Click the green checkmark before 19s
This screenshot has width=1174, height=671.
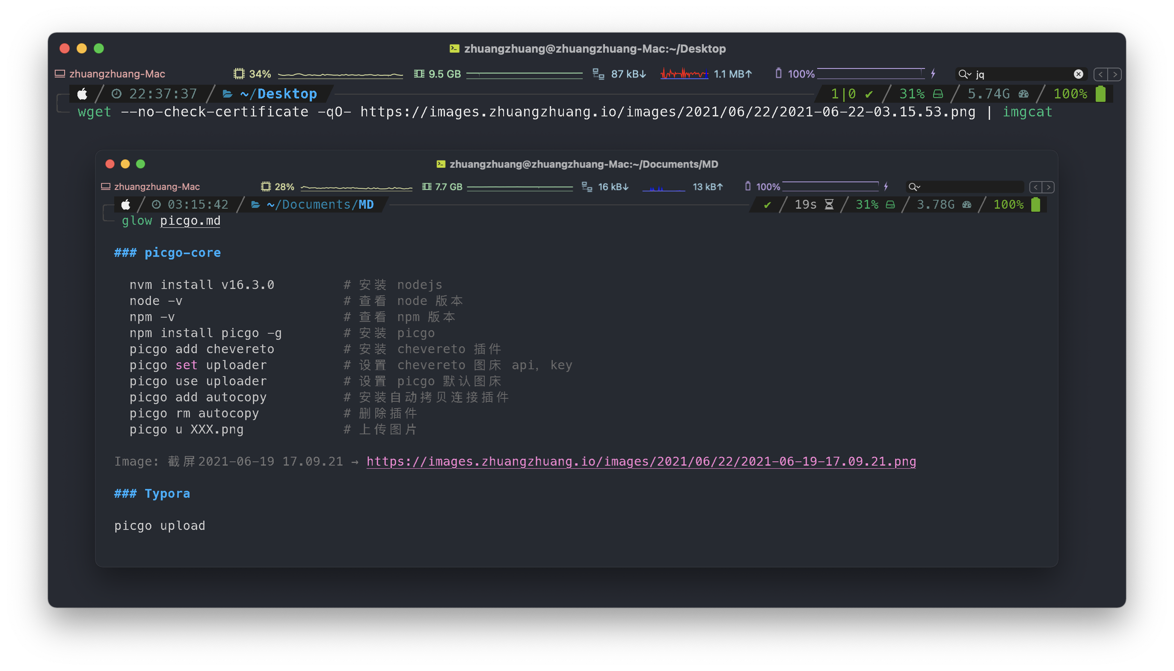(x=767, y=205)
